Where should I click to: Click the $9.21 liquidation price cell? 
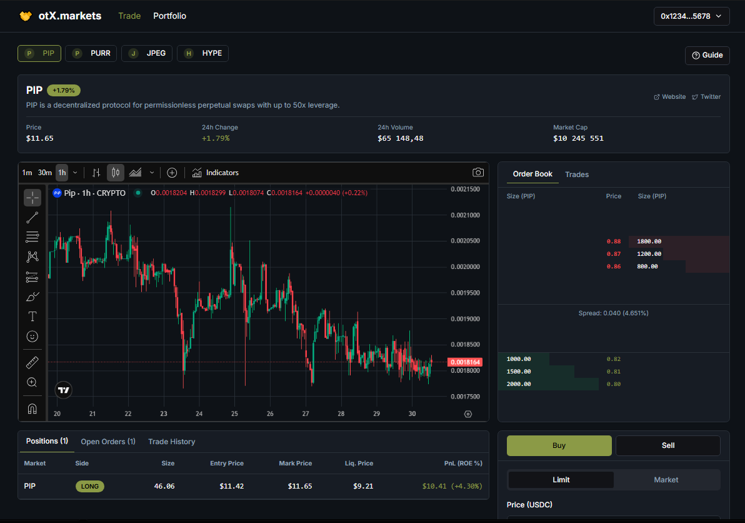point(363,486)
